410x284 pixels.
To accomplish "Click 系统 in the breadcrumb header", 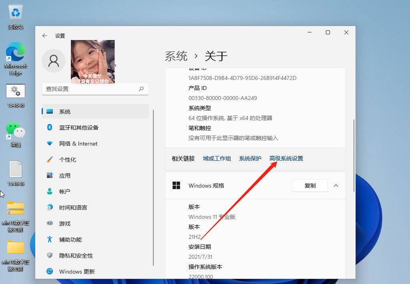I will click(x=176, y=56).
